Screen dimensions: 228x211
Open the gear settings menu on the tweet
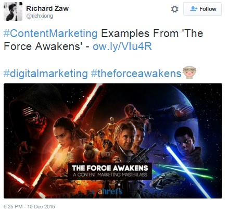pyautogui.click(x=174, y=9)
